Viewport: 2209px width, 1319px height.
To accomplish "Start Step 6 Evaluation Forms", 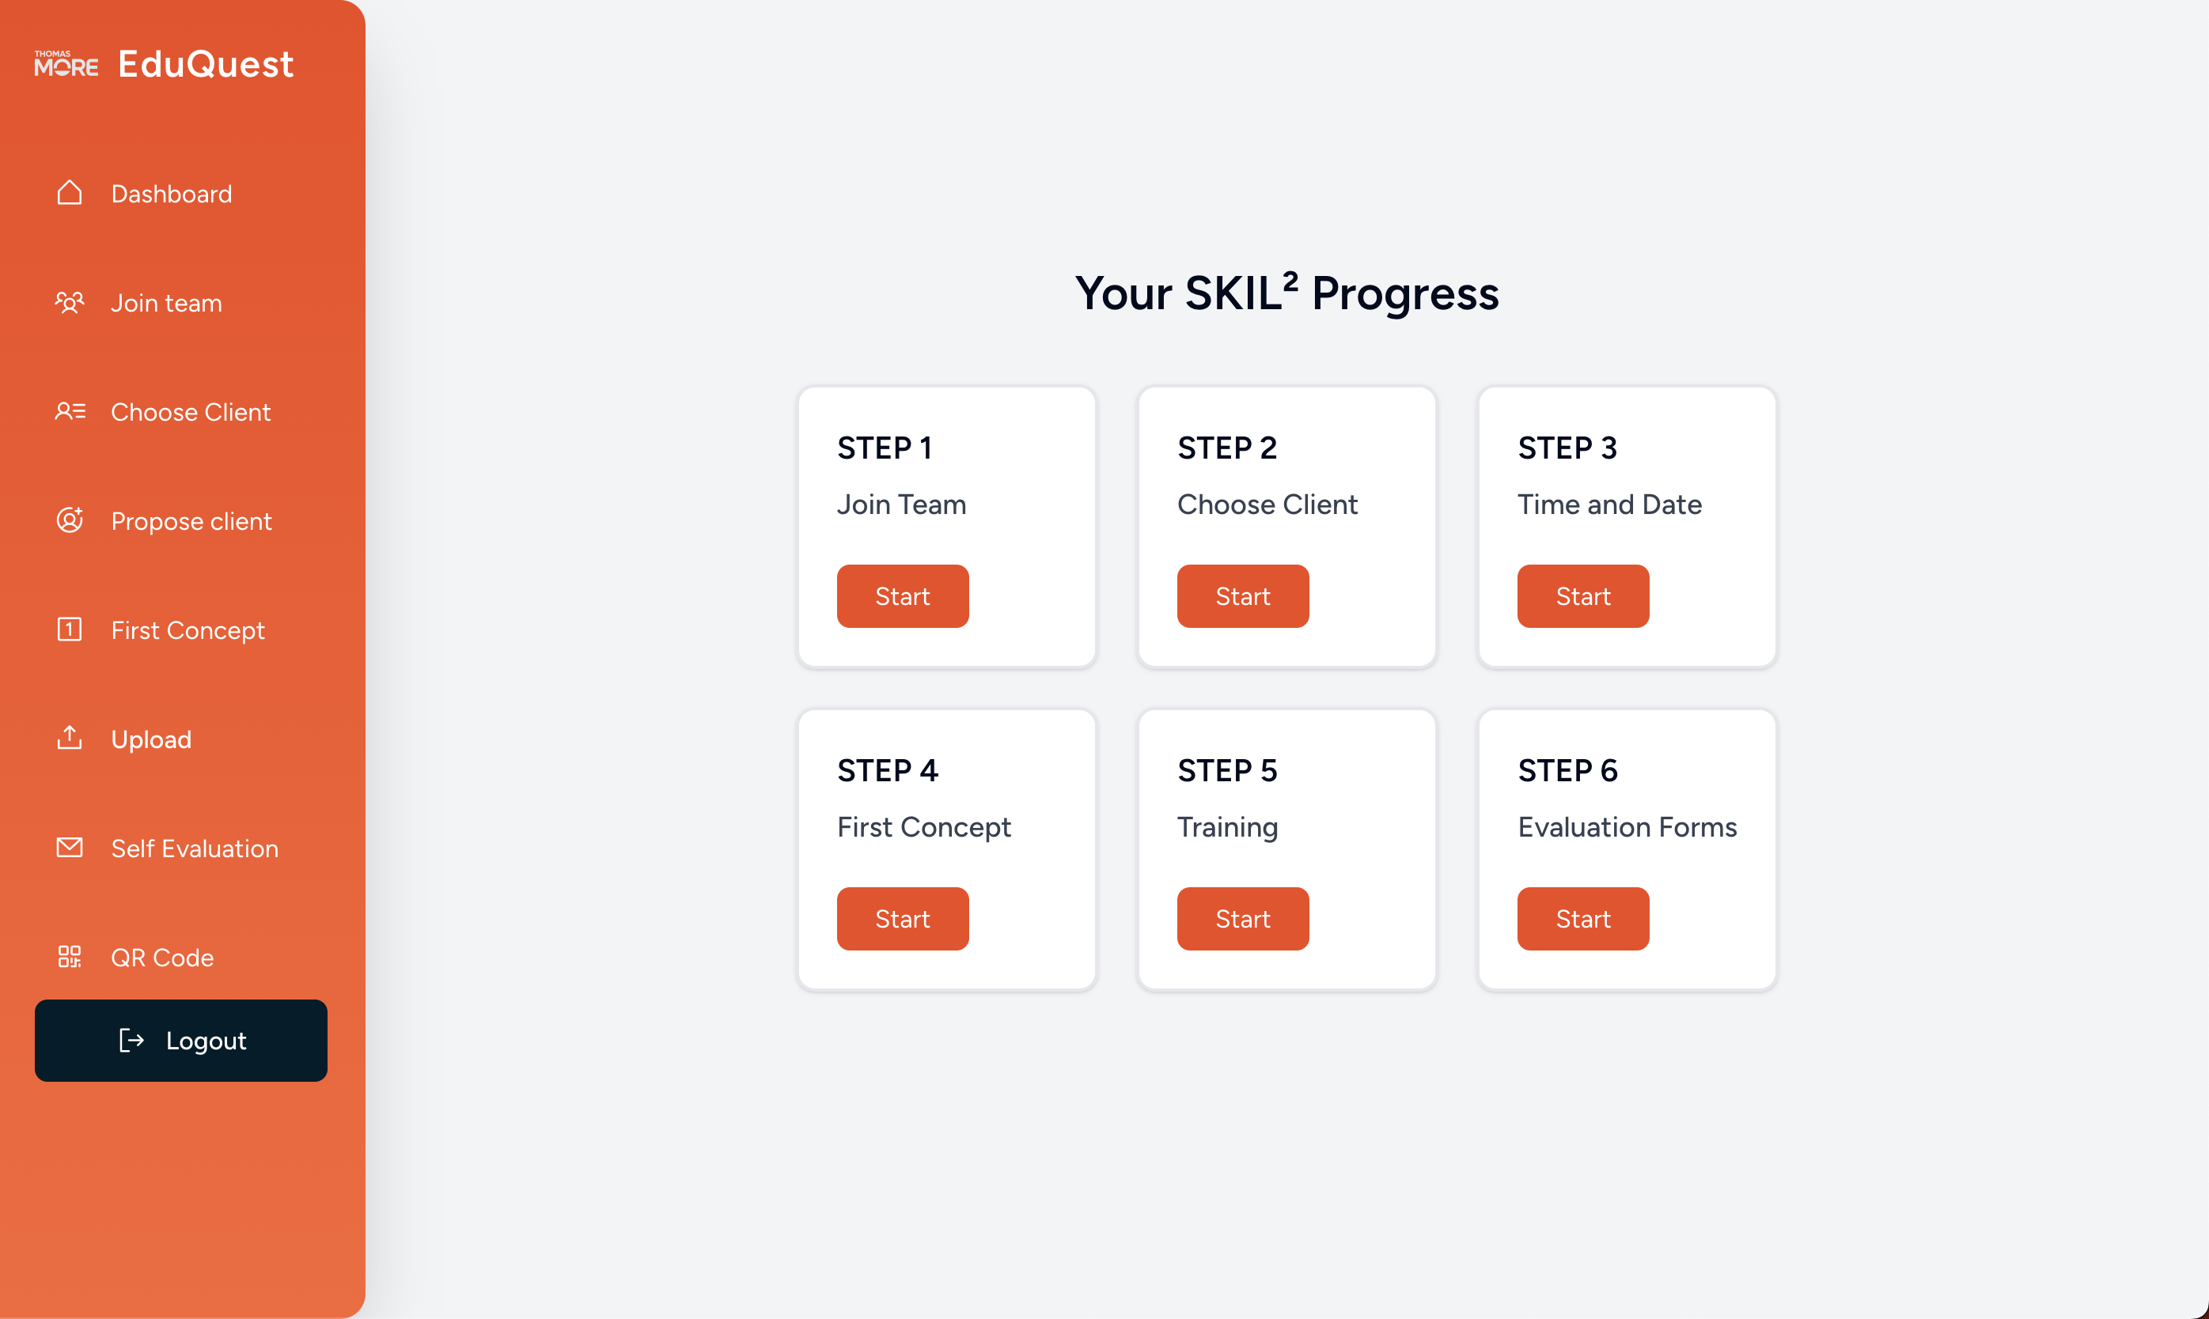I will click(1582, 919).
